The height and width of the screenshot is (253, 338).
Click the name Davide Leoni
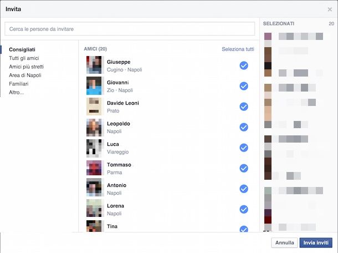123,103
